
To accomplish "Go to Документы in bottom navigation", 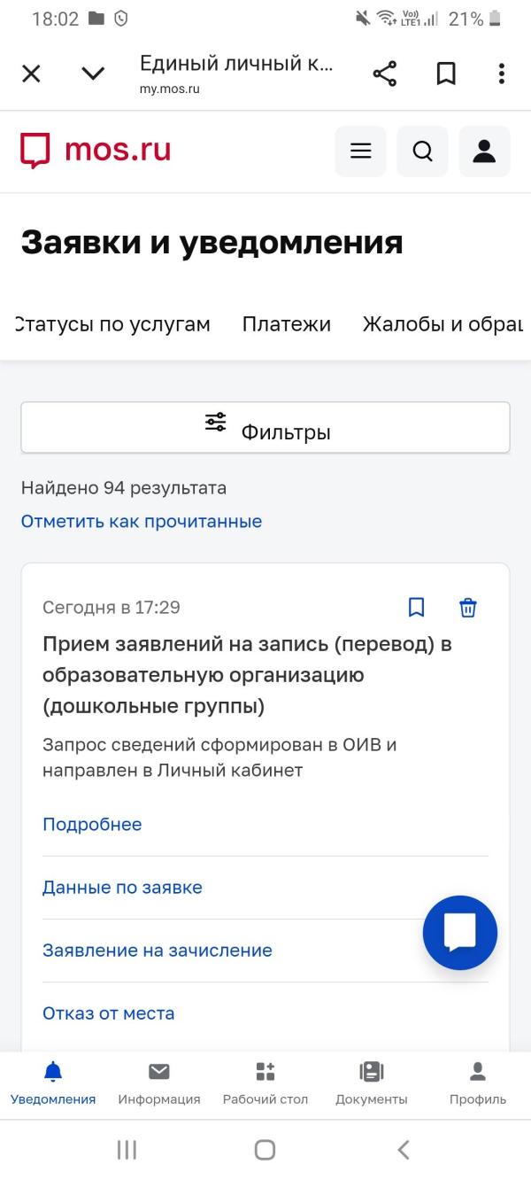I will click(372, 1083).
